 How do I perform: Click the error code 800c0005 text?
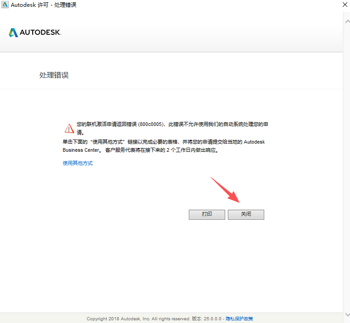coord(150,124)
